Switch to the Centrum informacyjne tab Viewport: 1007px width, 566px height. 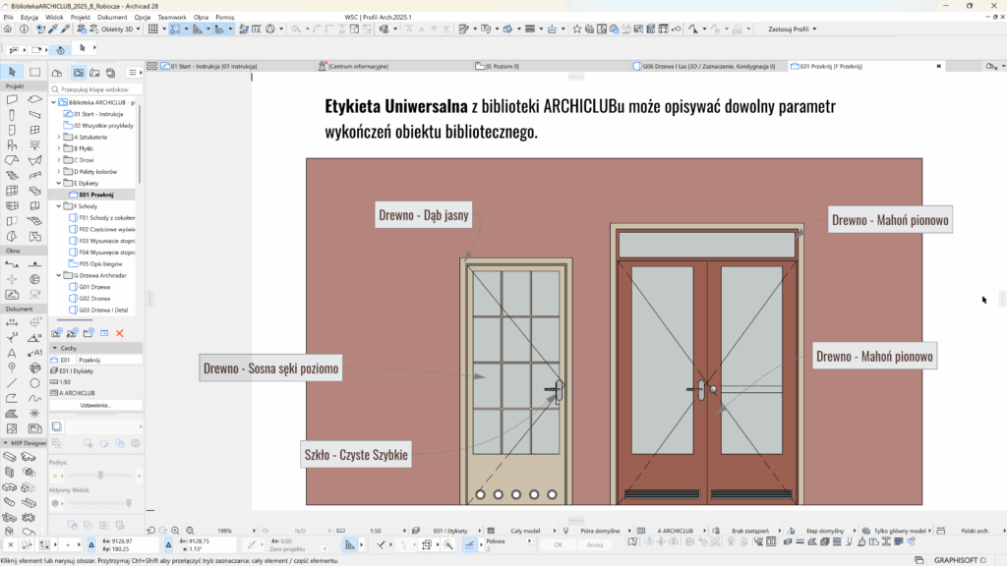coord(358,66)
